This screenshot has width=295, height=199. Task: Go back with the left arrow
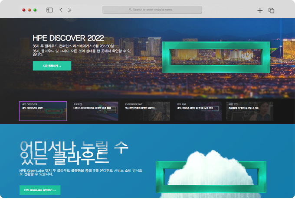61,10
